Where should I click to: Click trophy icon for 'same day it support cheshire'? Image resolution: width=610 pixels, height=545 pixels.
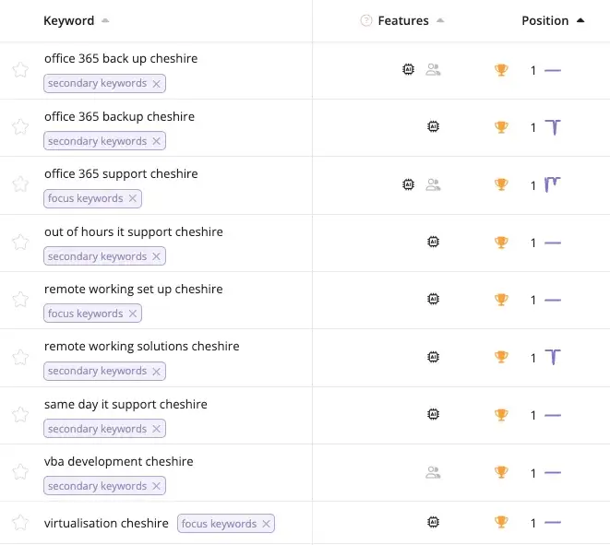point(501,415)
